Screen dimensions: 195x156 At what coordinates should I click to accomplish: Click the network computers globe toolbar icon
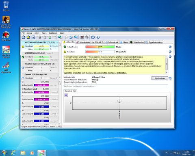click(76, 37)
